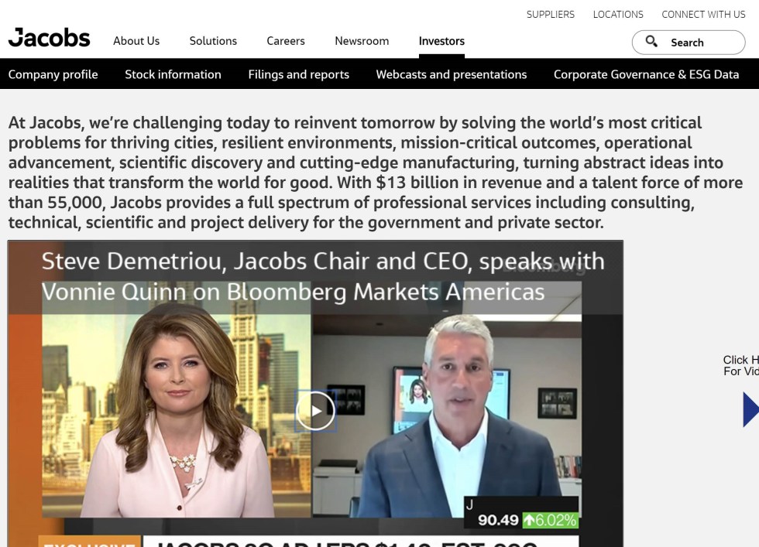Screen dimensions: 759x547
Task: Click the blue next arrow at right
Action: [750, 409]
